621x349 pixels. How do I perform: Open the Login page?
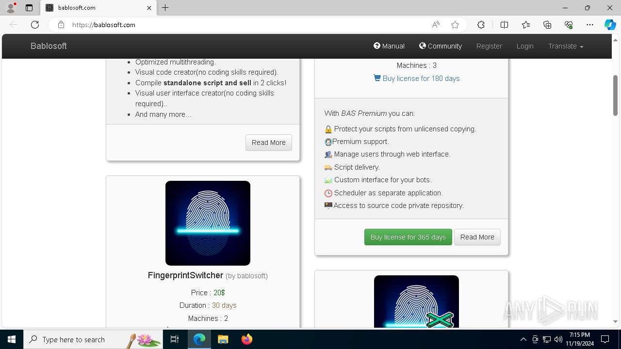point(525,46)
